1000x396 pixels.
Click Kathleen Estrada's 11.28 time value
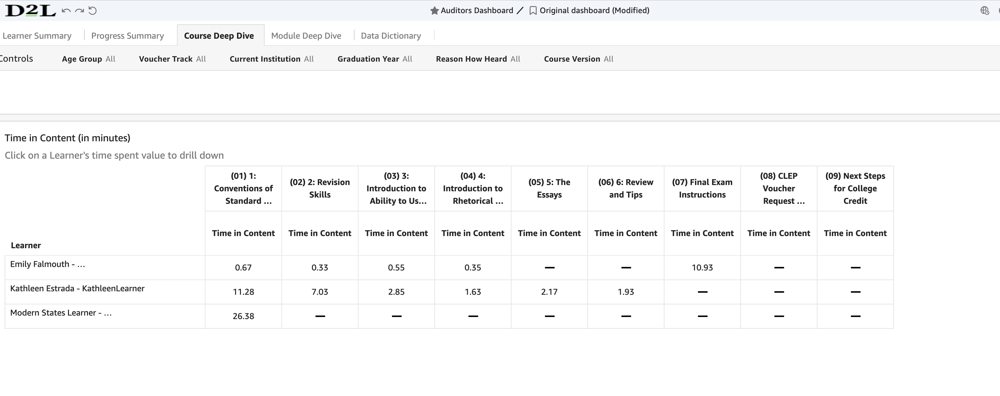243,292
